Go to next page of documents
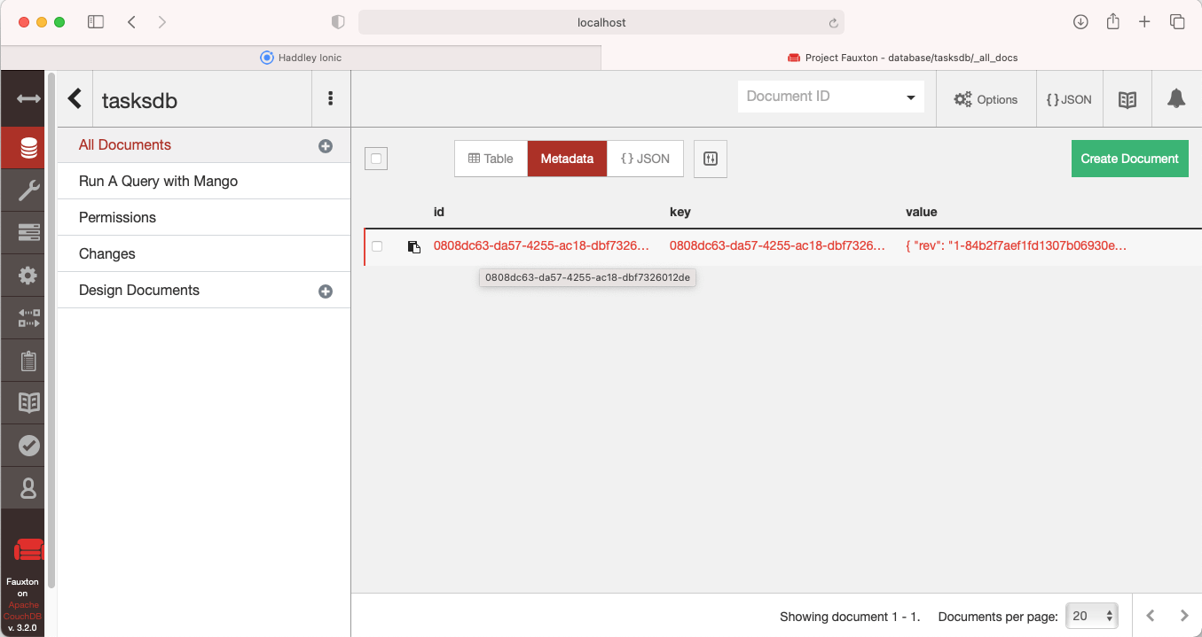Image resolution: width=1202 pixels, height=637 pixels. click(1184, 616)
